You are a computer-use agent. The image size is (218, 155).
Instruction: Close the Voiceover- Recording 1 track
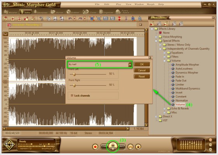coord(140,24)
